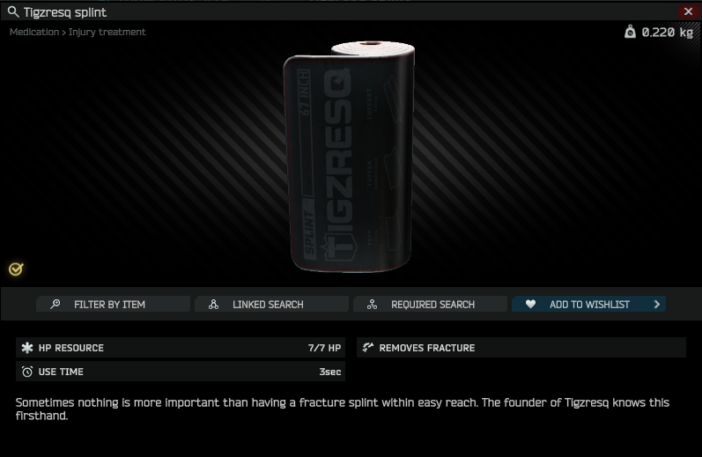Click the Tigzresq splint roll preview image

(349, 157)
